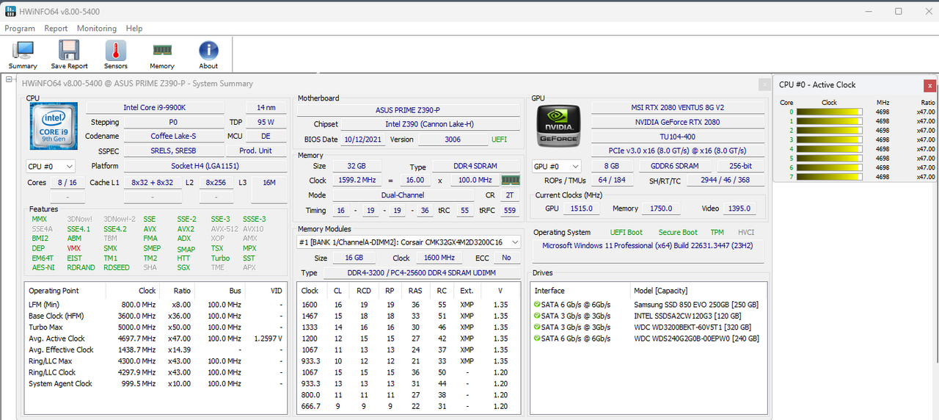Click the memory chip icon beside 100.0 MHz
This screenshot has height=420, width=939.
coord(510,180)
